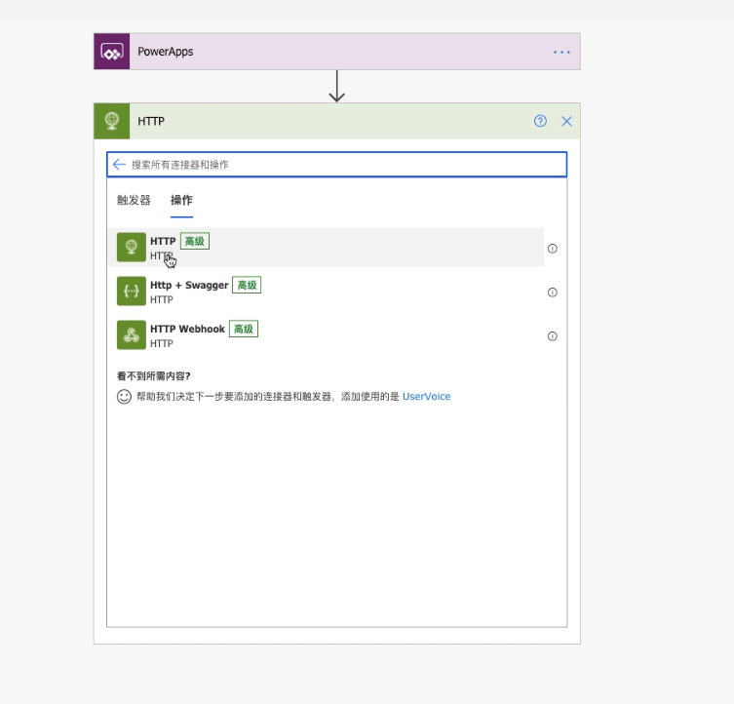Screen dimensions: 734x704
Task: Choose the Http + Swagger action icon
Action: point(131,291)
